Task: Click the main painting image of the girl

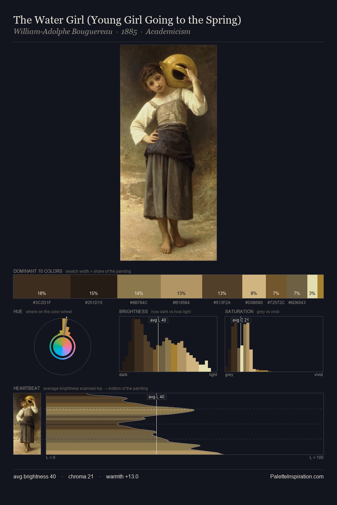Action: click(168, 153)
